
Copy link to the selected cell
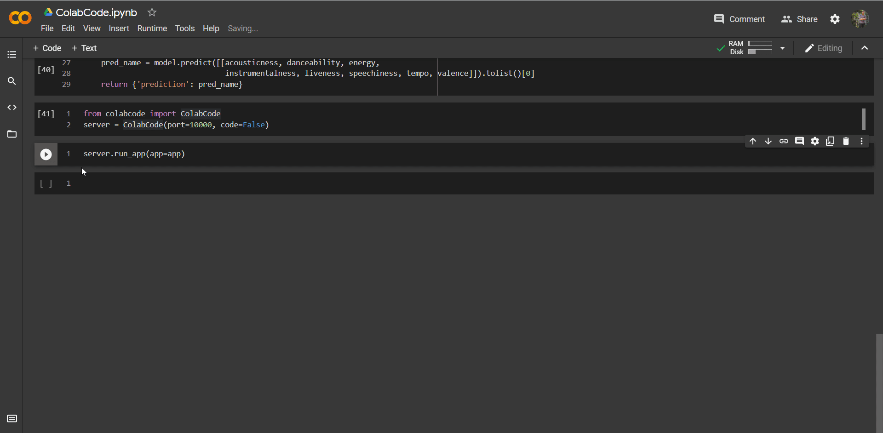(x=784, y=141)
